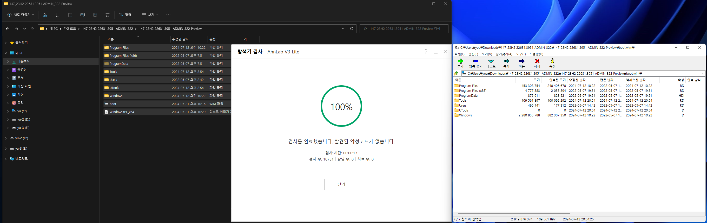707x223 pixels.
Task: Close AhnLab V3 Lite with X
Action: coord(446,52)
